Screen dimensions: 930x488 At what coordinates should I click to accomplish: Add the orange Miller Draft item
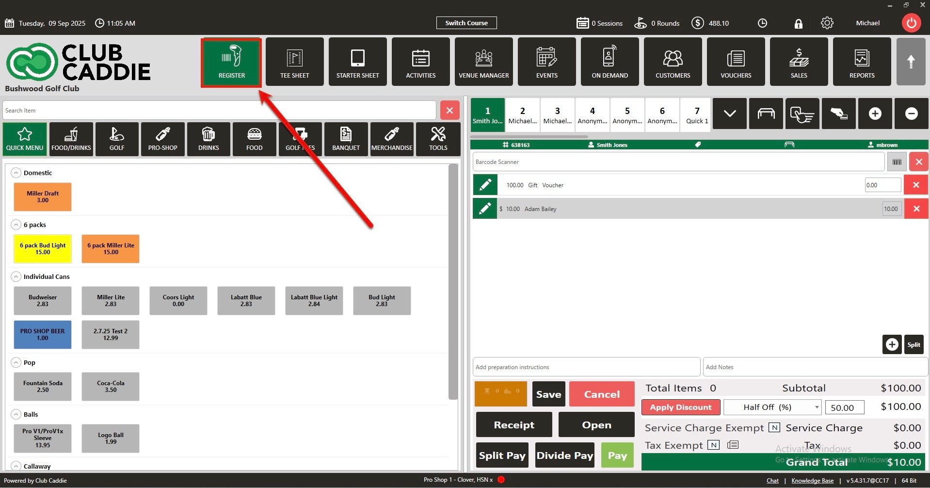pos(43,197)
